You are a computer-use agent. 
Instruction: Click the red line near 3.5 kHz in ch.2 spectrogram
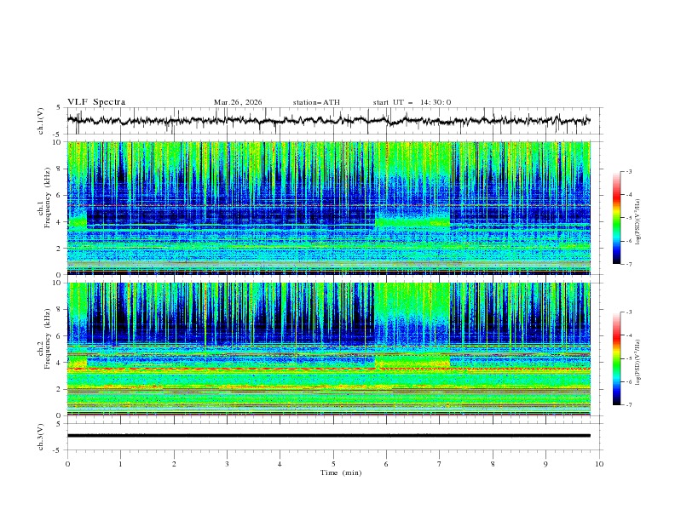tap(328, 369)
